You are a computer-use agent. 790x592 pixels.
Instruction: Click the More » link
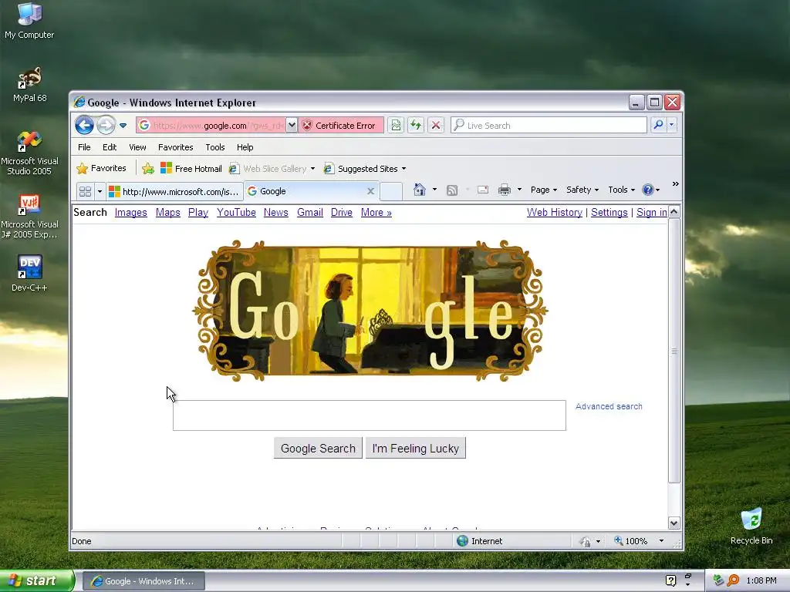[376, 213]
